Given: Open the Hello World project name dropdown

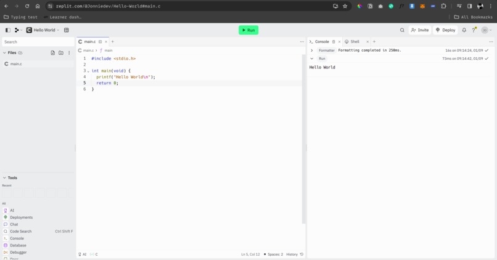Looking at the screenshot, I should [43, 30].
